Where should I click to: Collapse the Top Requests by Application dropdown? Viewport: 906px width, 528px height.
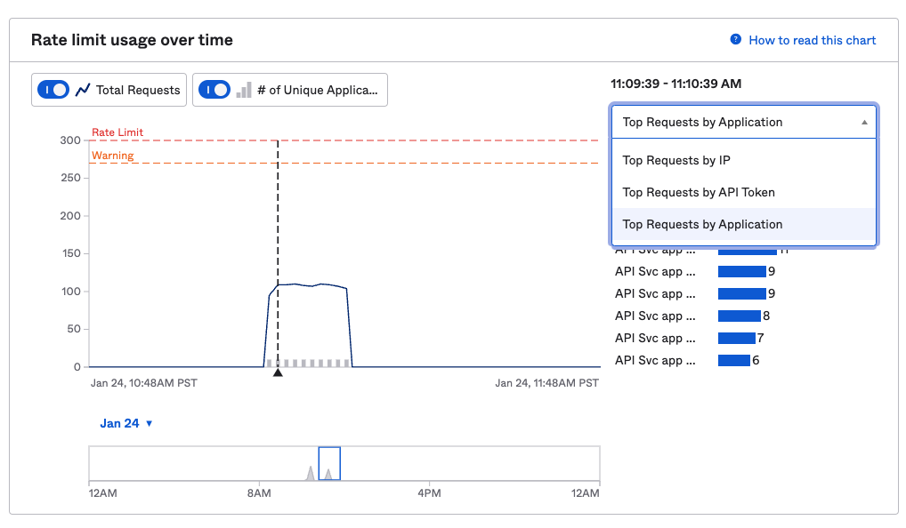743,122
